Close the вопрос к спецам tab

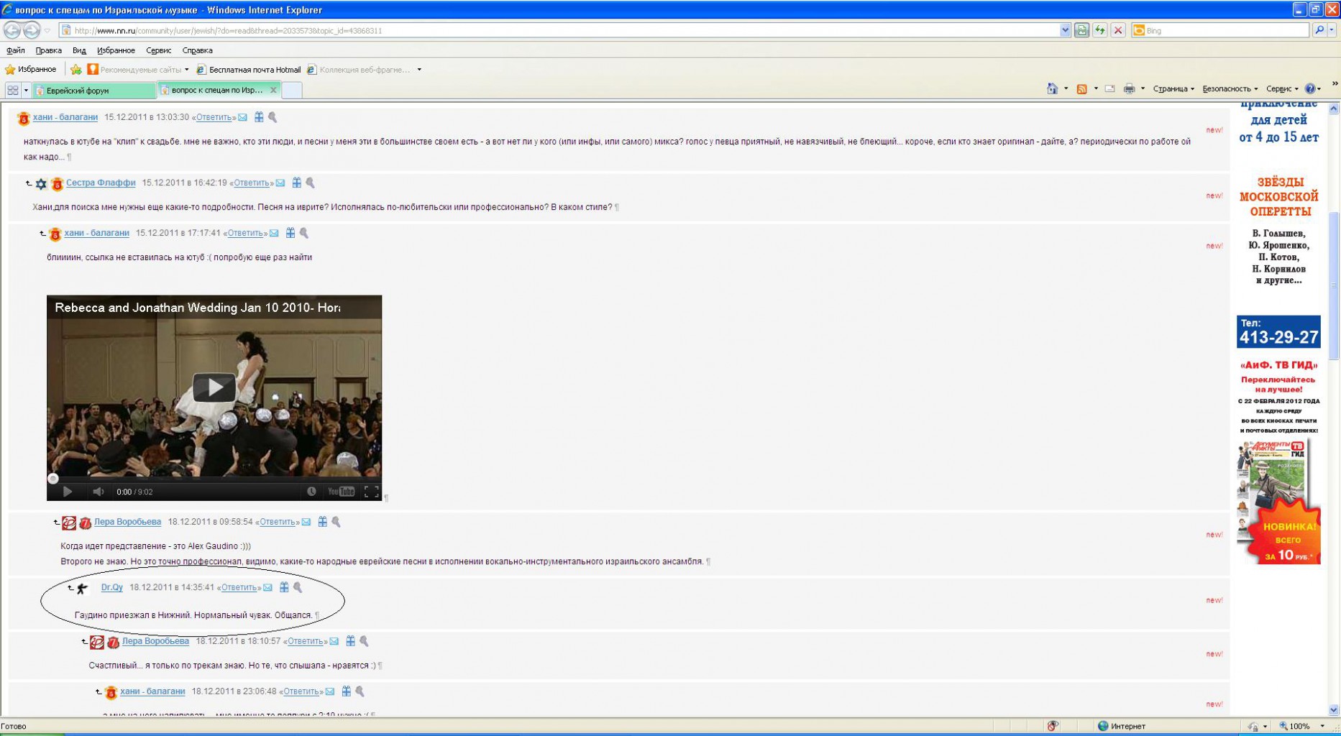coord(273,90)
